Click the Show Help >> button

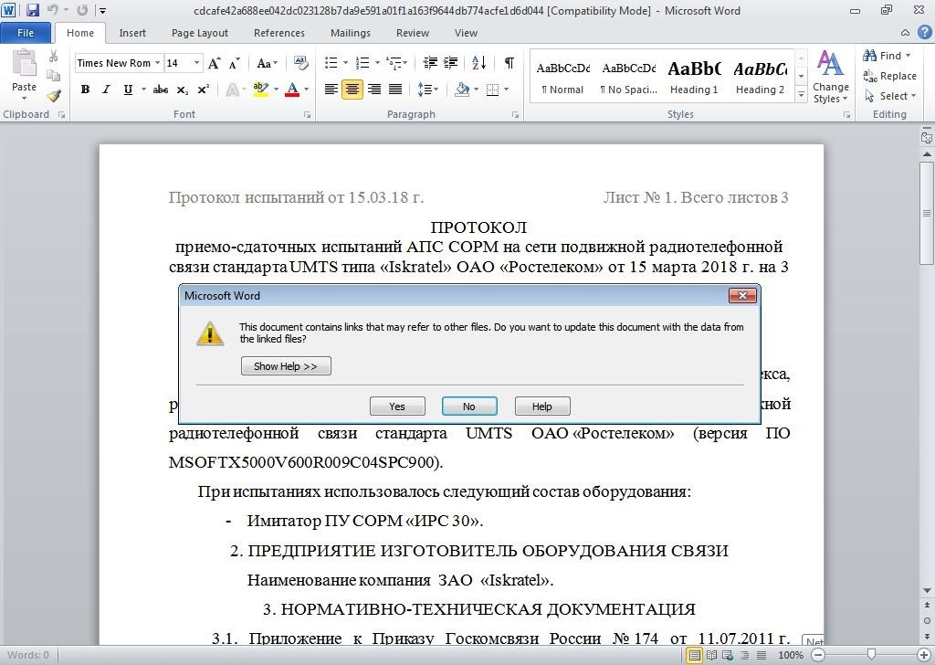(x=285, y=366)
